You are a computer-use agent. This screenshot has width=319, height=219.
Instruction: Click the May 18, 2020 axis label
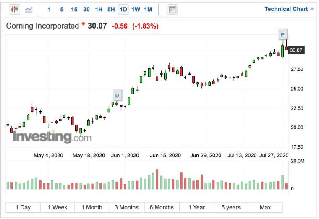coord(89,155)
